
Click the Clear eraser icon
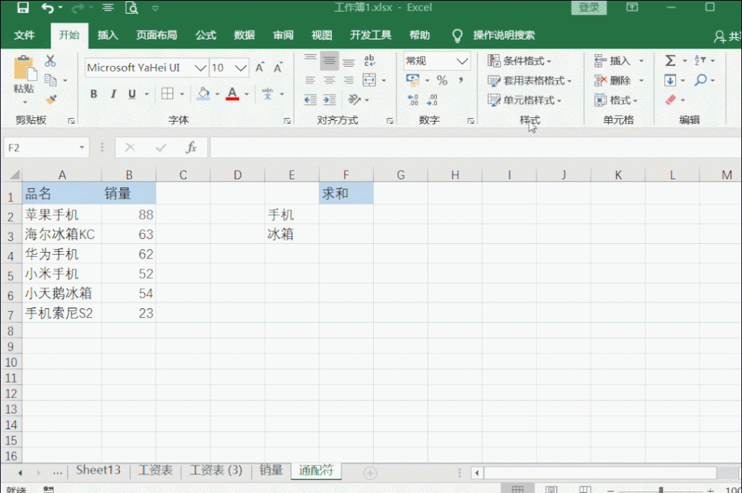point(670,100)
